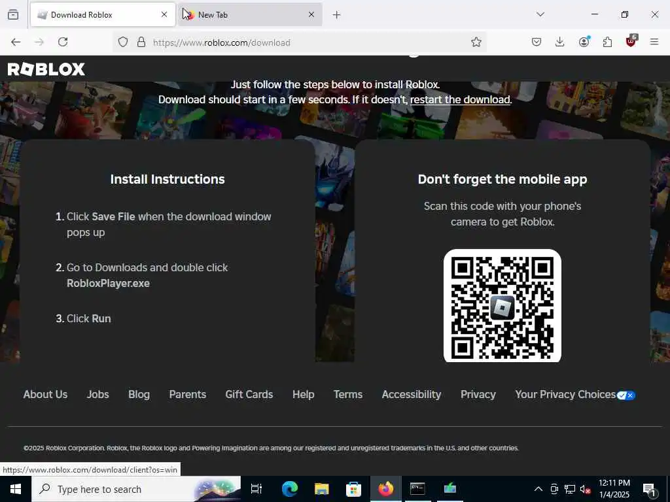Open the Privacy footer link
670x502 pixels.
click(x=478, y=394)
